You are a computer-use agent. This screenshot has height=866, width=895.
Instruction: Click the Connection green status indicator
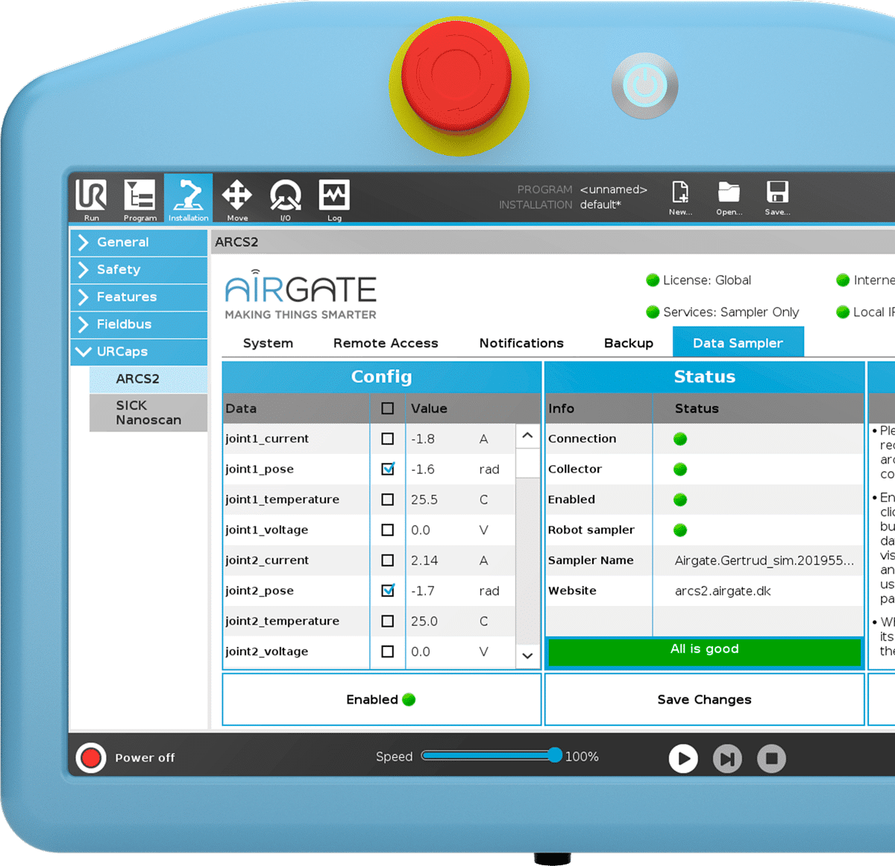tap(680, 439)
